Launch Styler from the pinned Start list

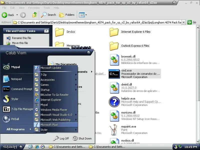[17, 99]
